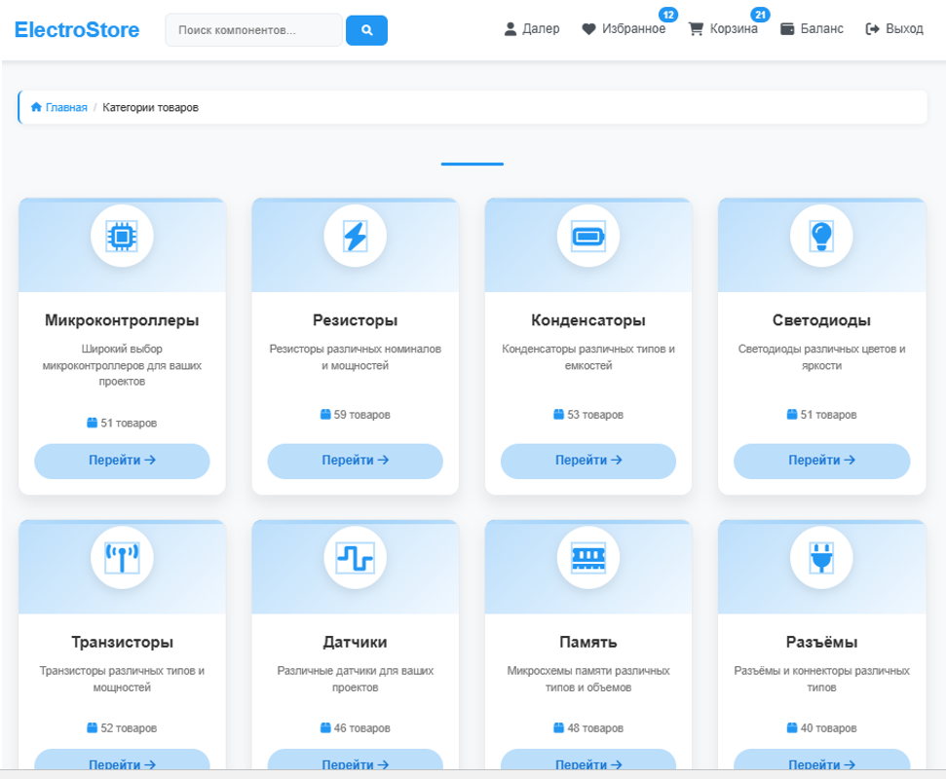The width and height of the screenshot is (946, 779).
Task: Click the box icon next to 40 товаров
Action: (x=792, y=727)
